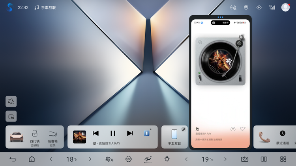The height and width of the screenshot is (166, 296).
Task: Open the 最近通话 recent calls card
Action: tap(282, 136)
